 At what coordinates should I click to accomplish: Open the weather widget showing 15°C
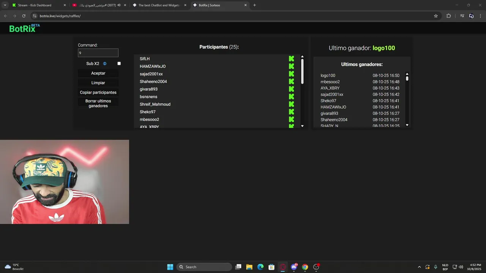[14, 267]
